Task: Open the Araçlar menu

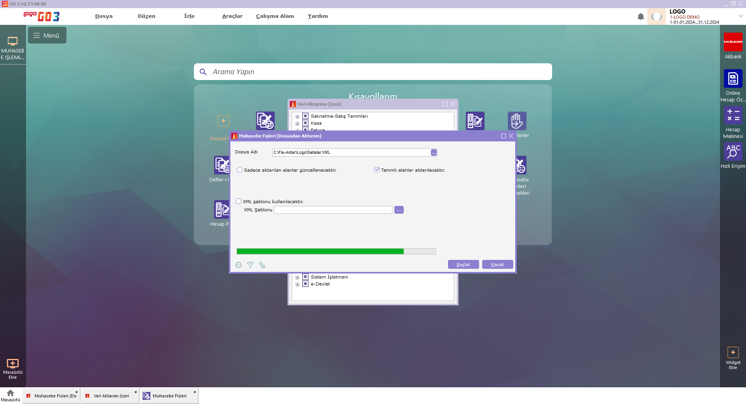Action: [x=232, y=16]
